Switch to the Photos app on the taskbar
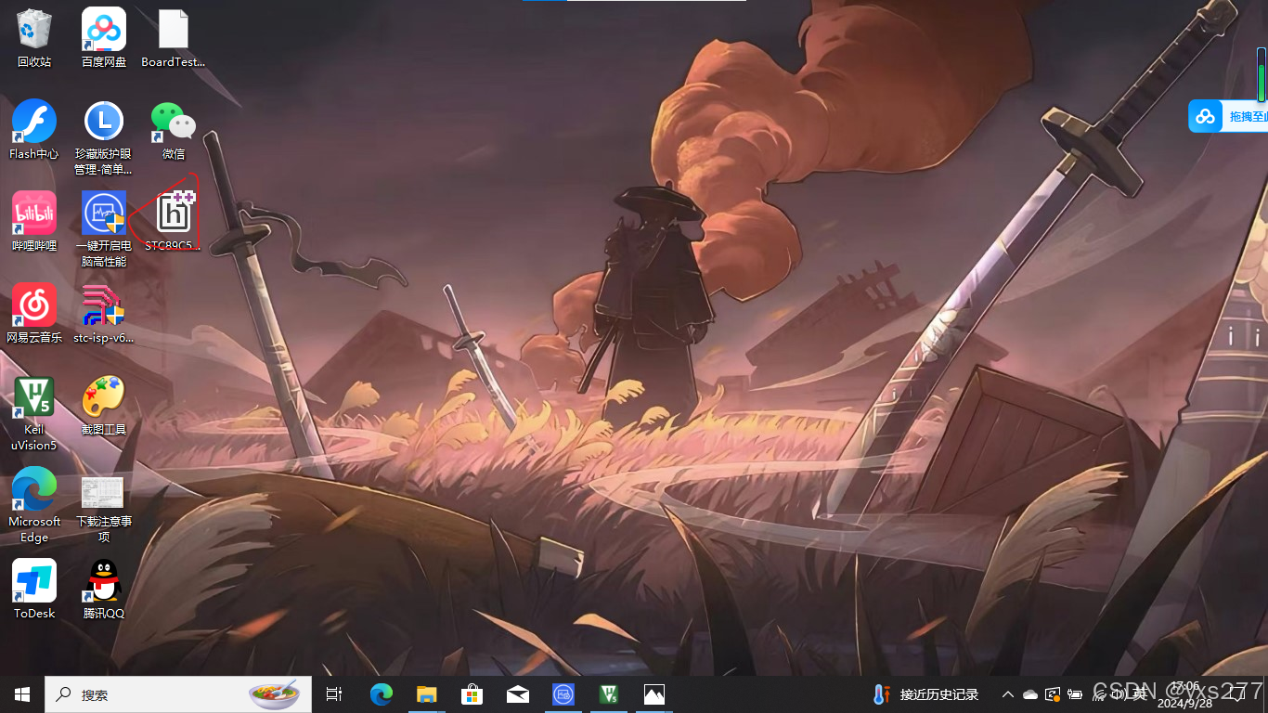Image resolution: width=1268 pixels, height=713 pixels. [654, 694]
